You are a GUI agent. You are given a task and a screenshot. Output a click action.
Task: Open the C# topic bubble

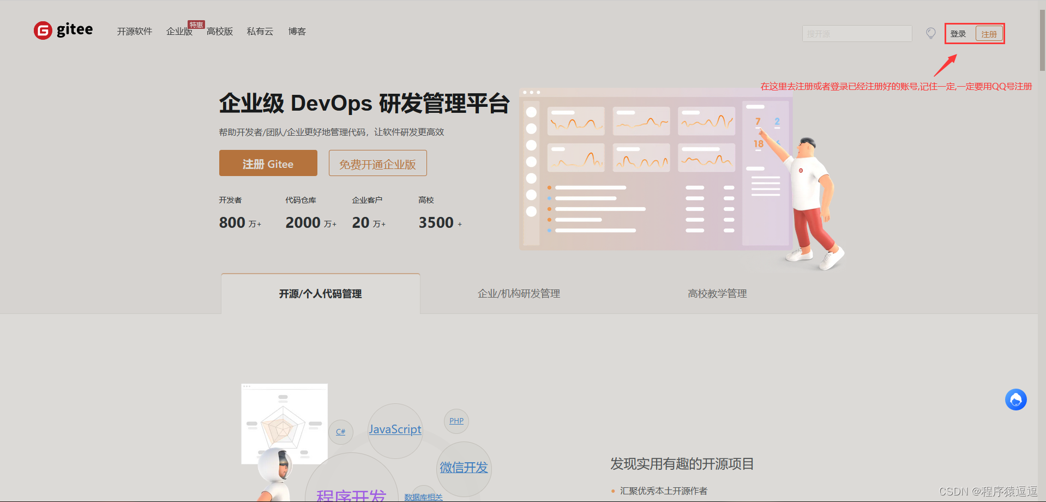[341, 432]
